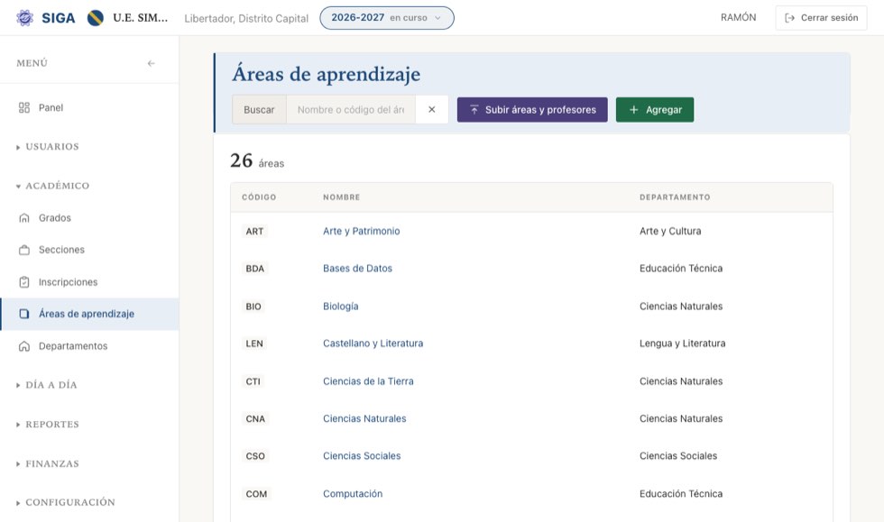884x522 pixels.
Task: Click the chevron in the school year selector
Action: tap(437, 18)
